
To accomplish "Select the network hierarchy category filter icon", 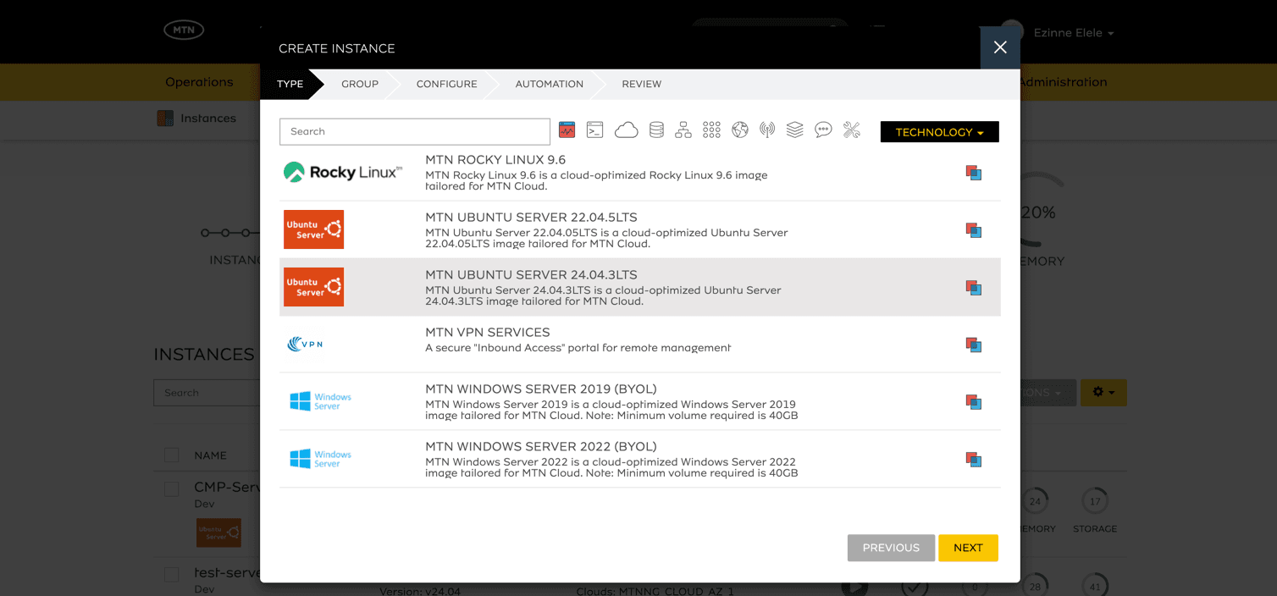I will [683, 130].
